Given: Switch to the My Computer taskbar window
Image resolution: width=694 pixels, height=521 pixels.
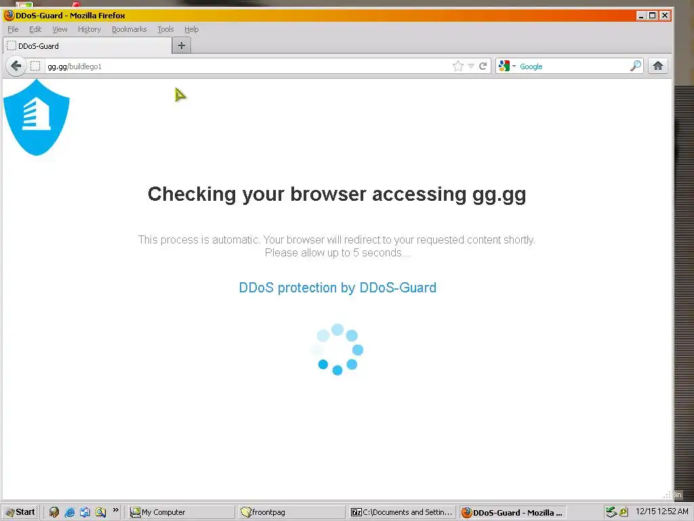Looking at the screenshot, I should click(x=180, y=512).
